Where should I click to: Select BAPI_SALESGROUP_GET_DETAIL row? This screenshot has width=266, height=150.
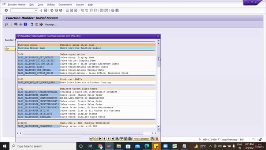coord(87,57)
